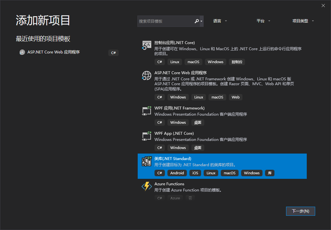Open the 语言 filter dropdown
This screenshot has height=230, width=331.
pos(220,21)
